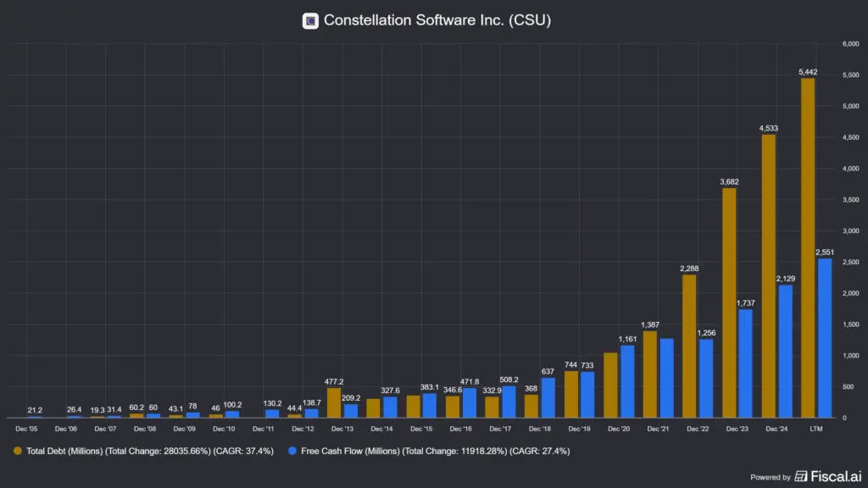The width and height of the screenshot is (868, 488).
Task: Select the Dec '22 Total Debt bar labeled 2,288
Action: (688, 346)
